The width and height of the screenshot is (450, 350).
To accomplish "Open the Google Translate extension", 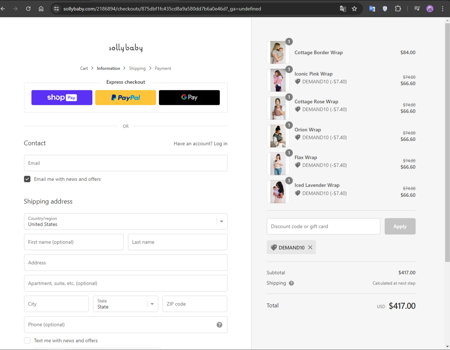I will (372, 9).
